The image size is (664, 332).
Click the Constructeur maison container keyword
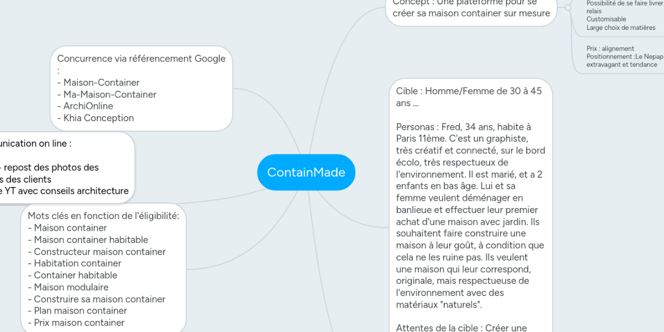click(100, 252)
